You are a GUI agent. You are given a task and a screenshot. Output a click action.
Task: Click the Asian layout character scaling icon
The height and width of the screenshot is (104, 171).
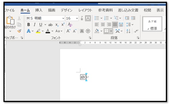117,31
